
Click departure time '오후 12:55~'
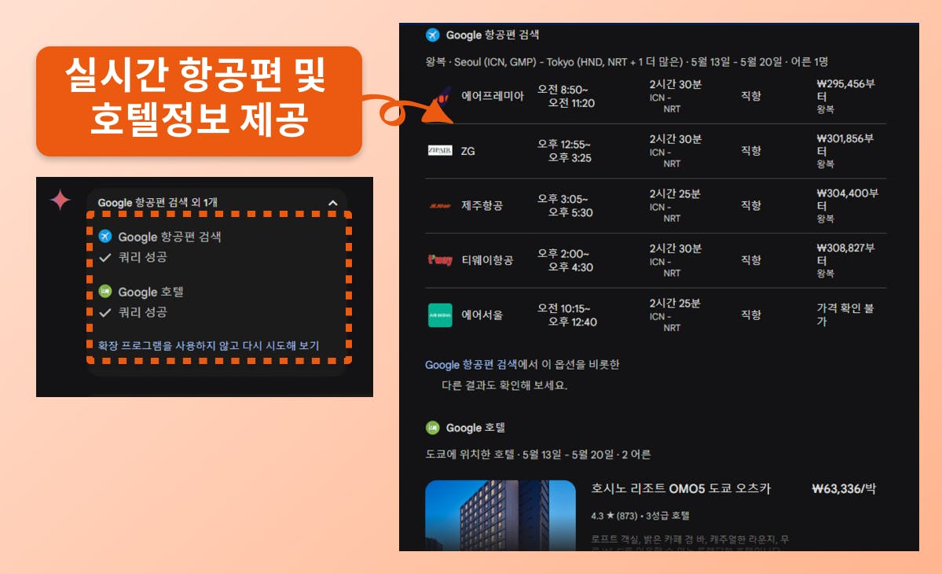tap(563, 144)
